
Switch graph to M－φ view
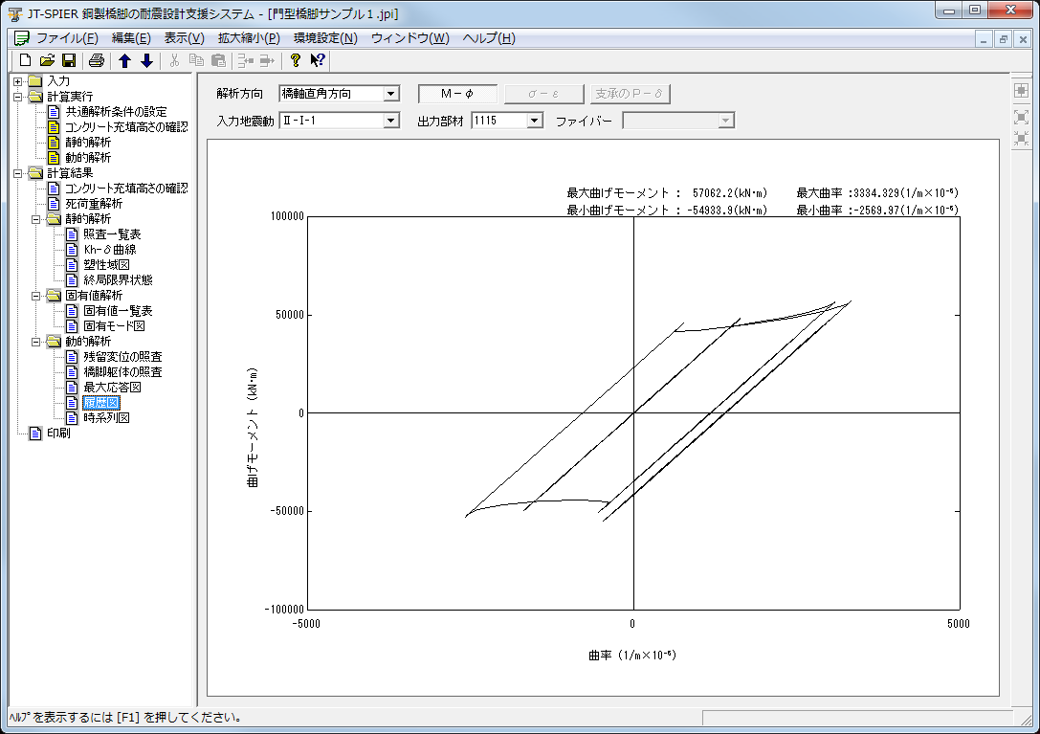click(x=457, y=94)
